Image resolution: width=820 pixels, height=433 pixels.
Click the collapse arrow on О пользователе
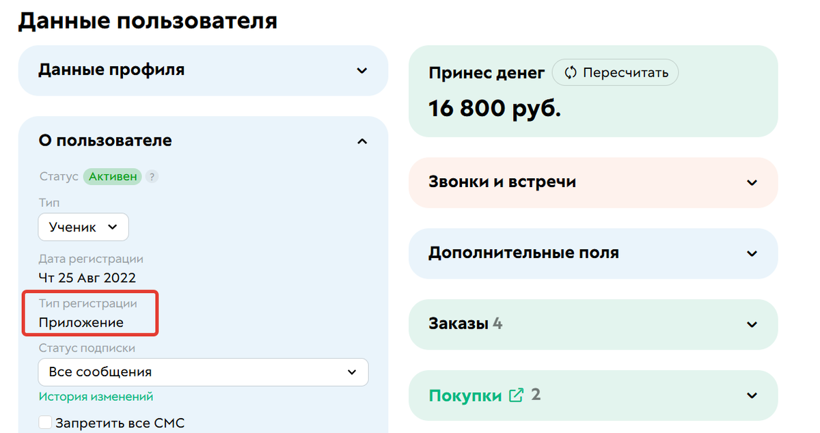pyautogui.click(x=363, y=141)
